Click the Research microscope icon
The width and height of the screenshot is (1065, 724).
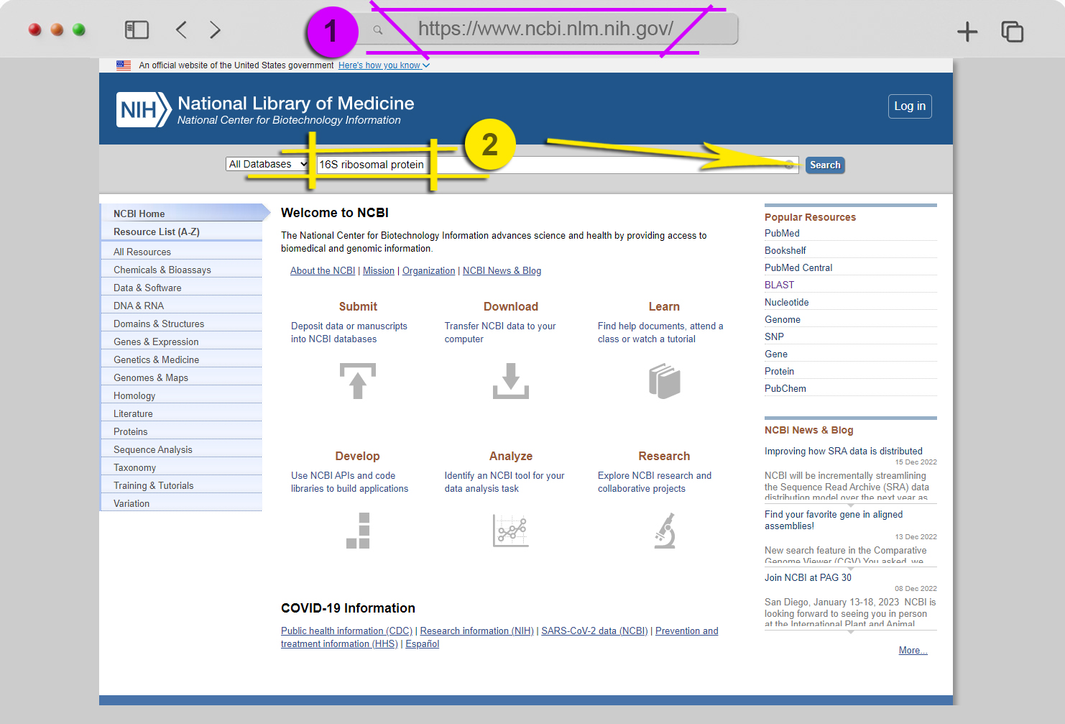click(x=665, y=531)
